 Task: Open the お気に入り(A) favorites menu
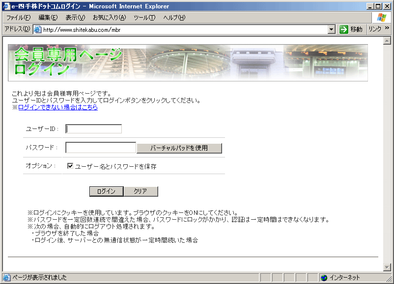tap(109, 18)
